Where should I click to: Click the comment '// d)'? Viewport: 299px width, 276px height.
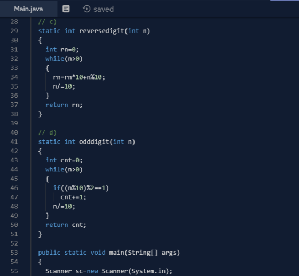click(x=48, y=132)
